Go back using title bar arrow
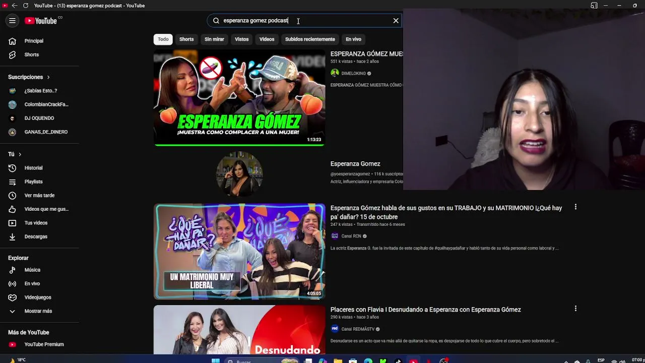 (x=15, y=6)
